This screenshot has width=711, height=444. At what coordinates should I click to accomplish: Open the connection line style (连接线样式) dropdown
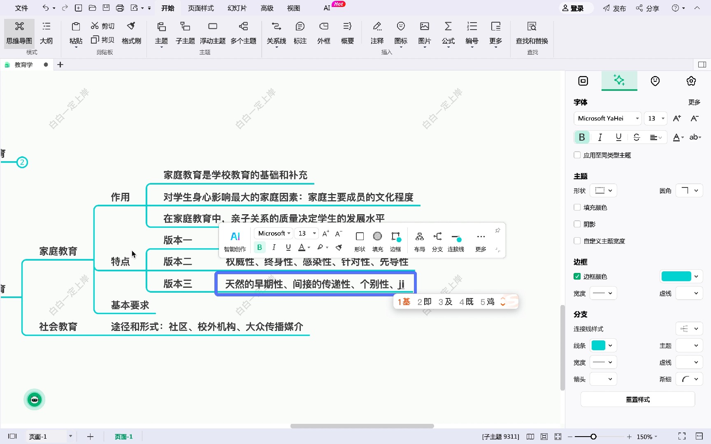coord(689,328)
